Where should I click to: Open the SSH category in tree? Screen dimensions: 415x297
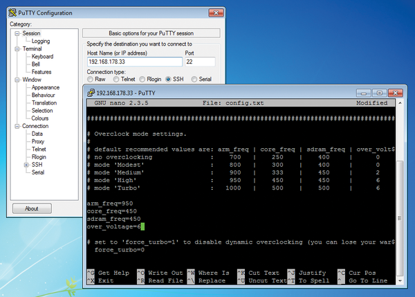[x=37, y=165]
